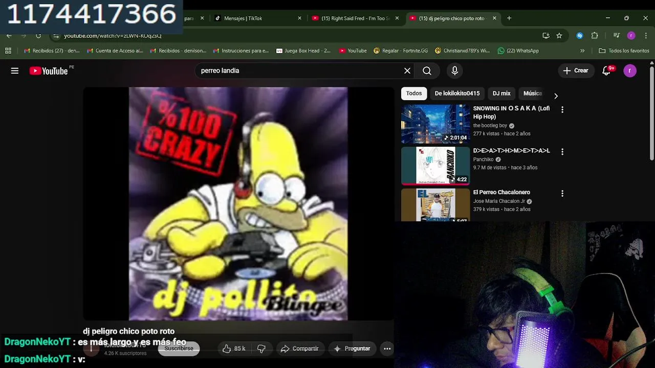Open the Christianxd789's Wi... bookmark
Image resolution: width=655 pixels, height=368 pixels.
coord(462,51)
